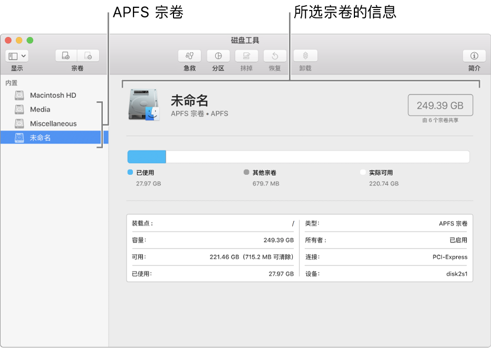This screenshot has height=348, width=491.
Task: Open the 显示 view options dropdown
Action: pos(16,55)
